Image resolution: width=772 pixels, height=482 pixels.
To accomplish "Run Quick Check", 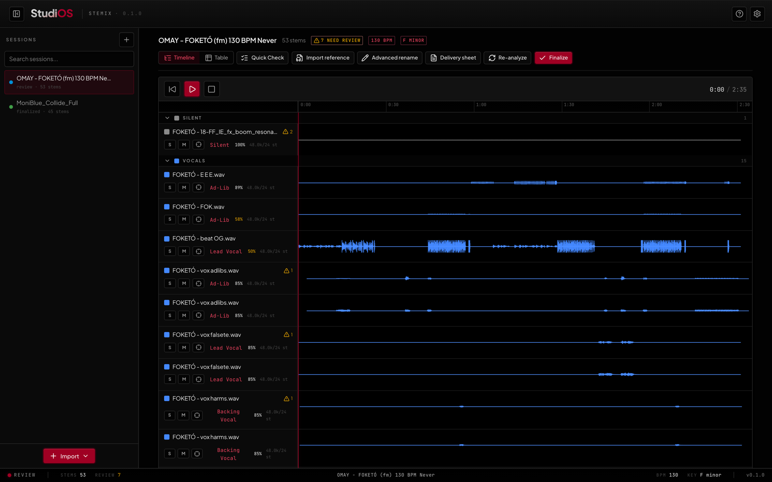I will coord(262,58).
